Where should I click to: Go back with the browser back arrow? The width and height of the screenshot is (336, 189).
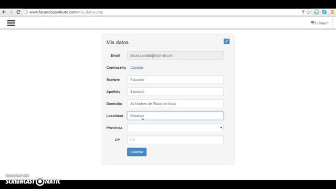coord(4,12)
